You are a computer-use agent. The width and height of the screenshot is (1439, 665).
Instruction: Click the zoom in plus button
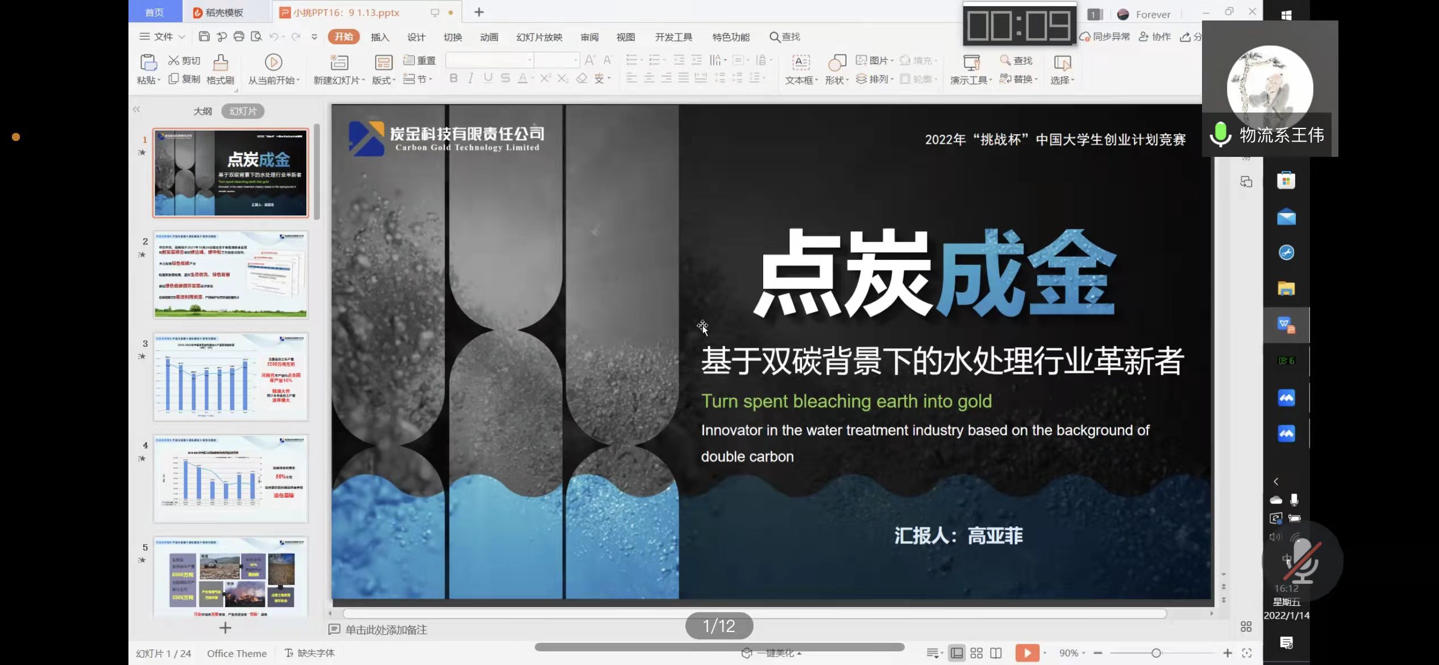coord(1228,653)
